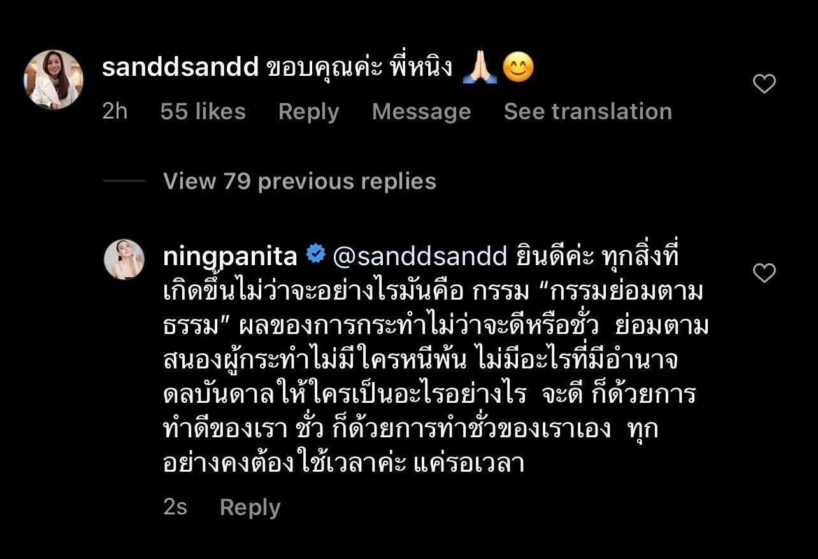Reply to ningpanita's comment

[250, 507]
